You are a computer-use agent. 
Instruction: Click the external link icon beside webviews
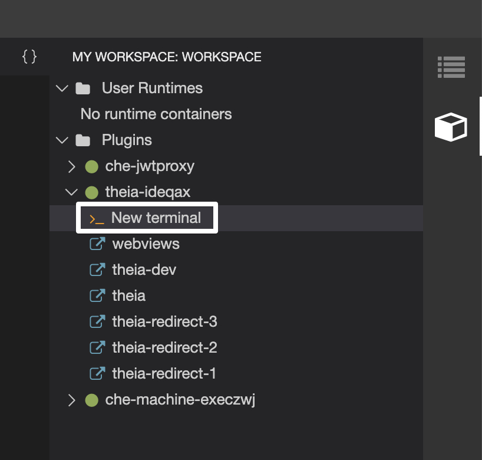[x=97, y=243]
